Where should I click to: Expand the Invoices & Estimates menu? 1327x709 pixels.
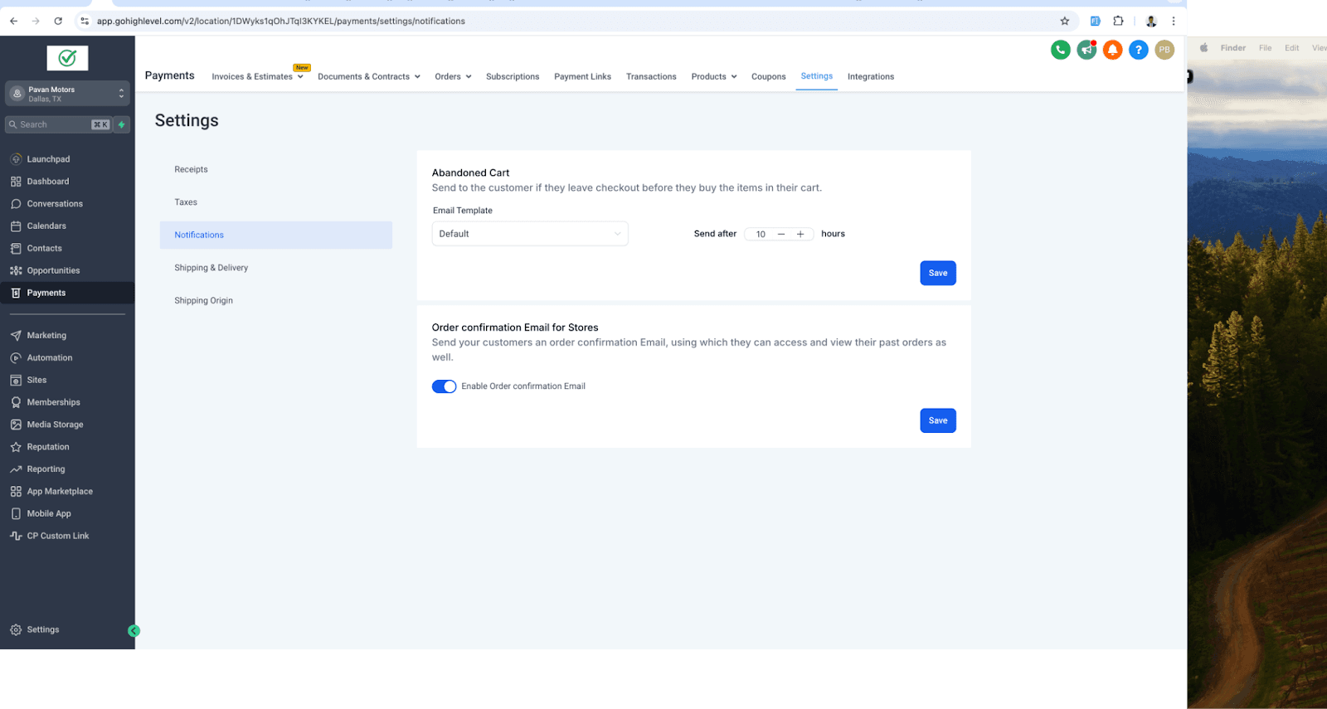tap(257, 76)
